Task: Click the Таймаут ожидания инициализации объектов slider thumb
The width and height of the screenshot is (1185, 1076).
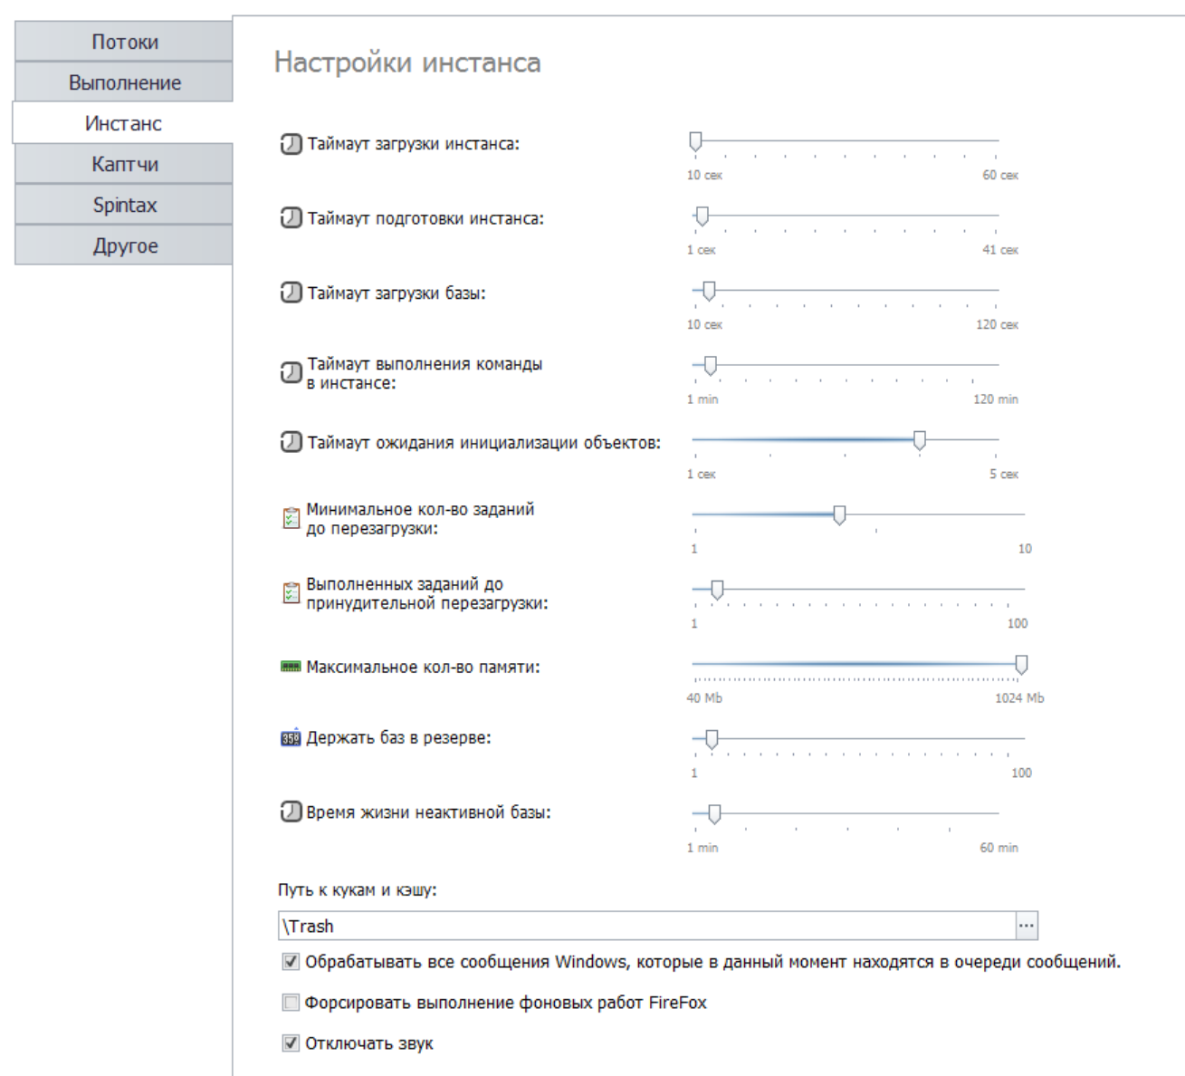Action: click(x=920, y=441)
